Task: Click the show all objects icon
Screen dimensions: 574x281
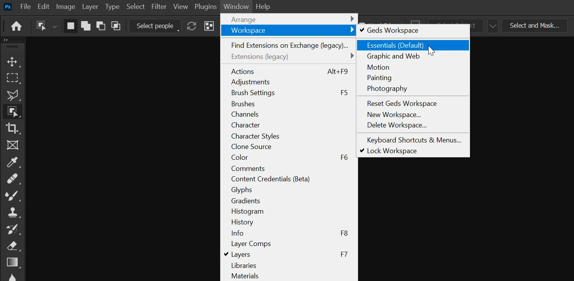Action: [x=209, y=26]
